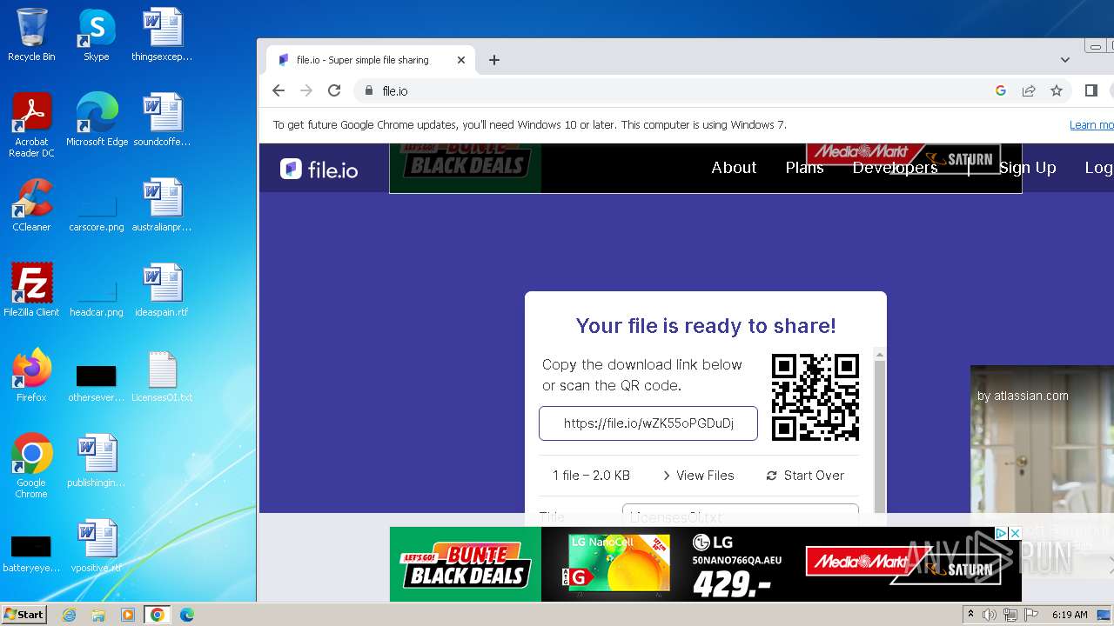Expand View Files

[x=698, y=476]
